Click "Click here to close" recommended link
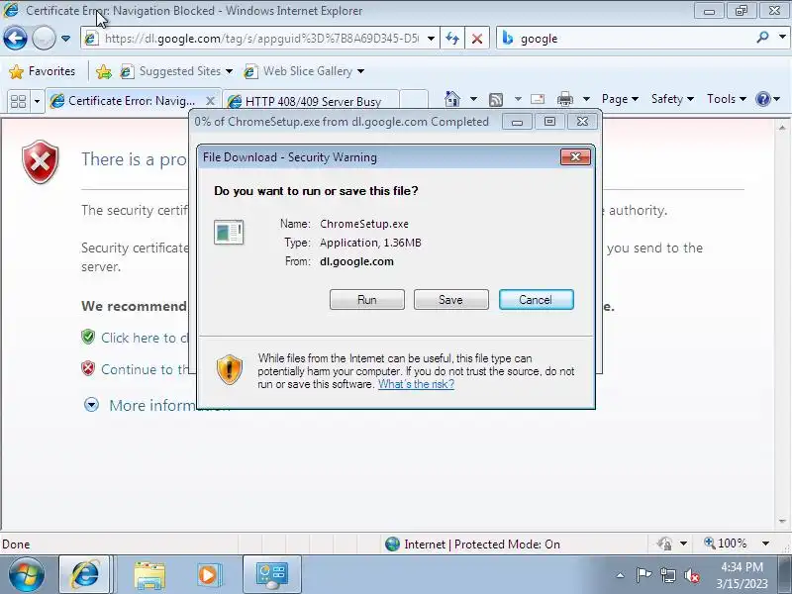The width and height of the screenshot is (792, 594). tap(145, 338)
